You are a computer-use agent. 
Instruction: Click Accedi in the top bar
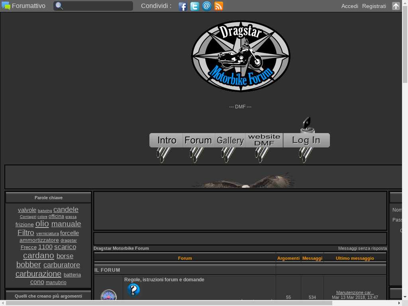(349, 6)
